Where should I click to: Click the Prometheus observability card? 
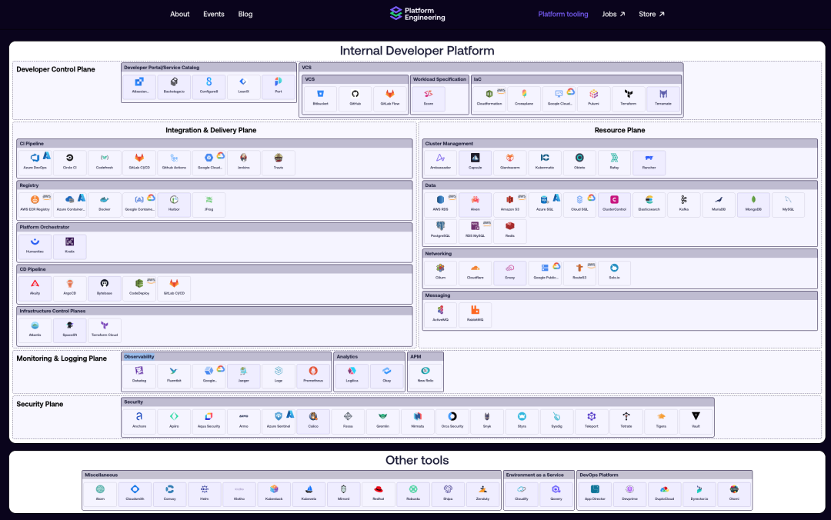[313, 375]
